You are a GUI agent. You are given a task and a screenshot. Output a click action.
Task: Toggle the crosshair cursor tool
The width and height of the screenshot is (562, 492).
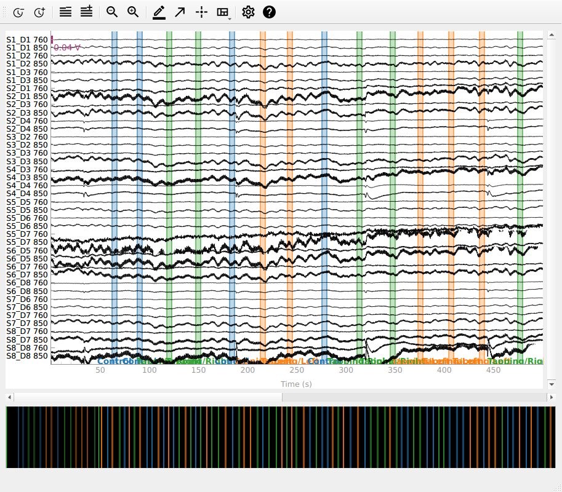[x=201, y=12]
